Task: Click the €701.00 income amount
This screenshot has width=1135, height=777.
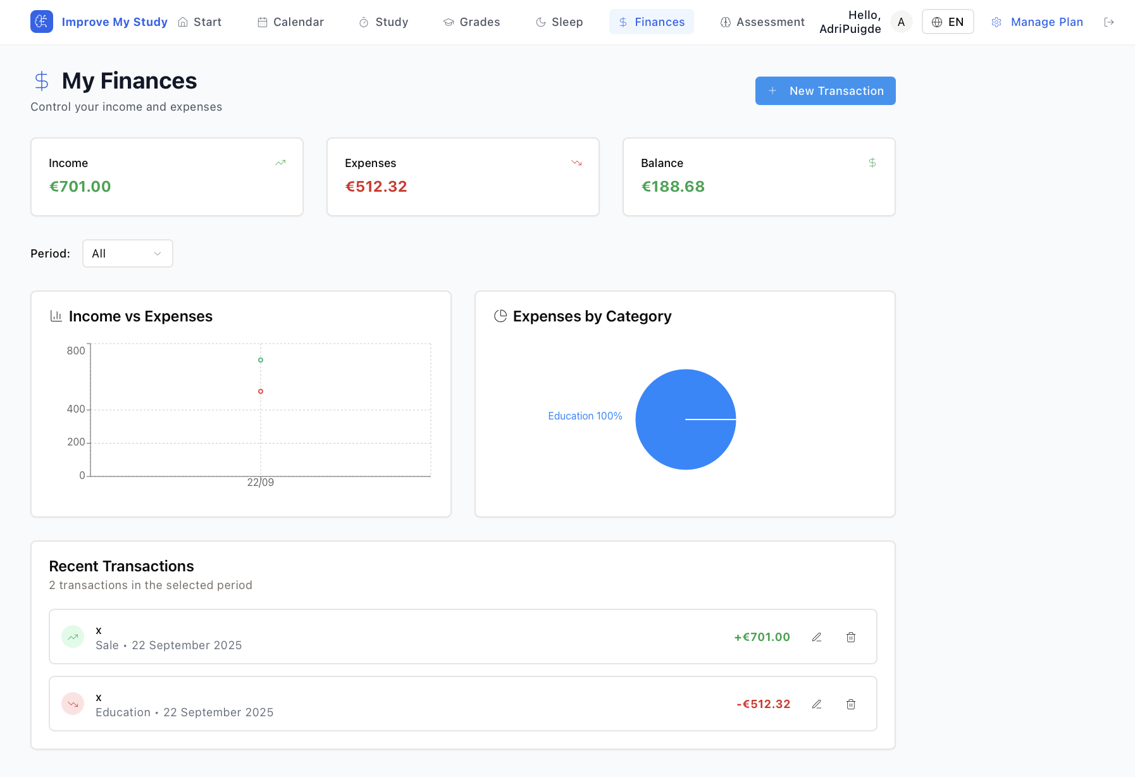Action: pyautogui.click(x=80, y=187)
